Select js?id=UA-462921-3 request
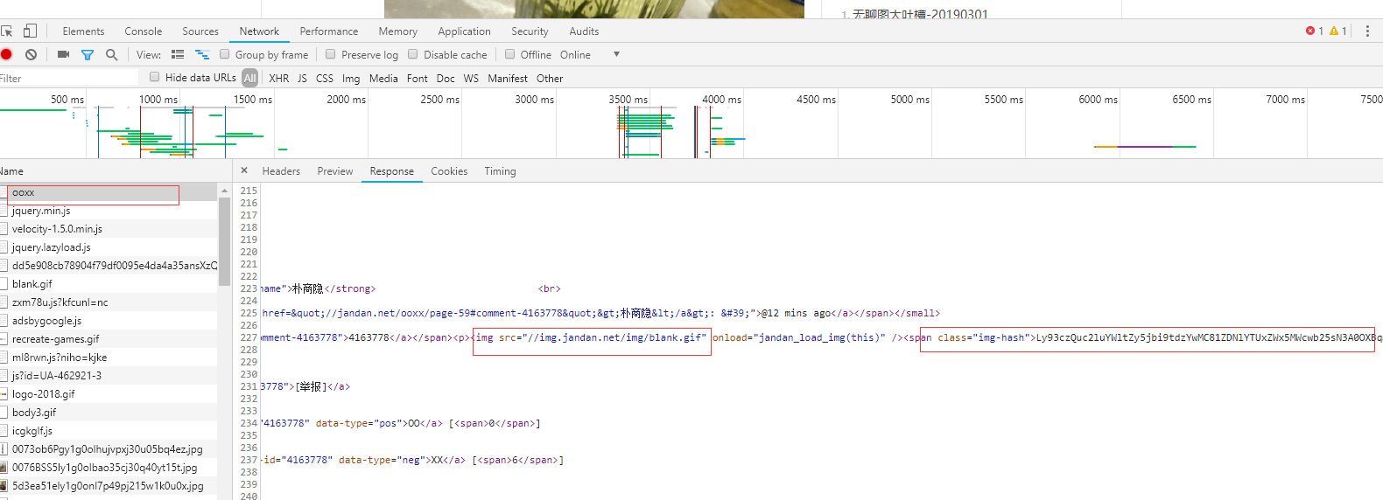This screenshot has width=1383, height=500. coord(109,376)
